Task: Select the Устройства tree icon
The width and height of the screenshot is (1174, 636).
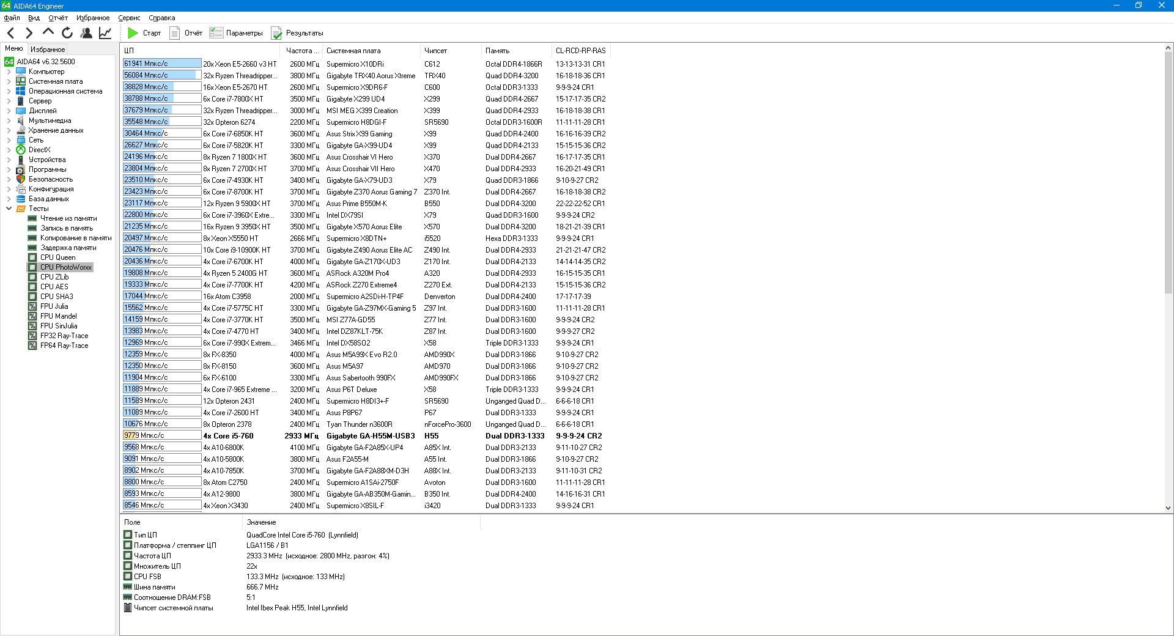Action: click(21, 160)
